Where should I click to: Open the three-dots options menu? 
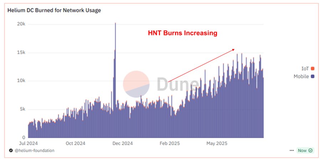tap(292, 150)
